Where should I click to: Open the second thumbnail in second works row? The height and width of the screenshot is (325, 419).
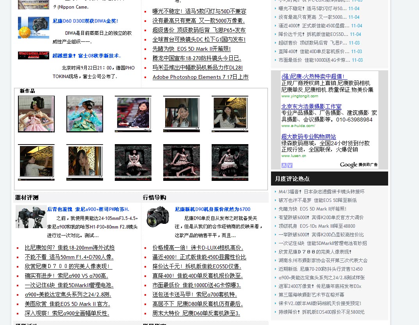click(85, 162)
